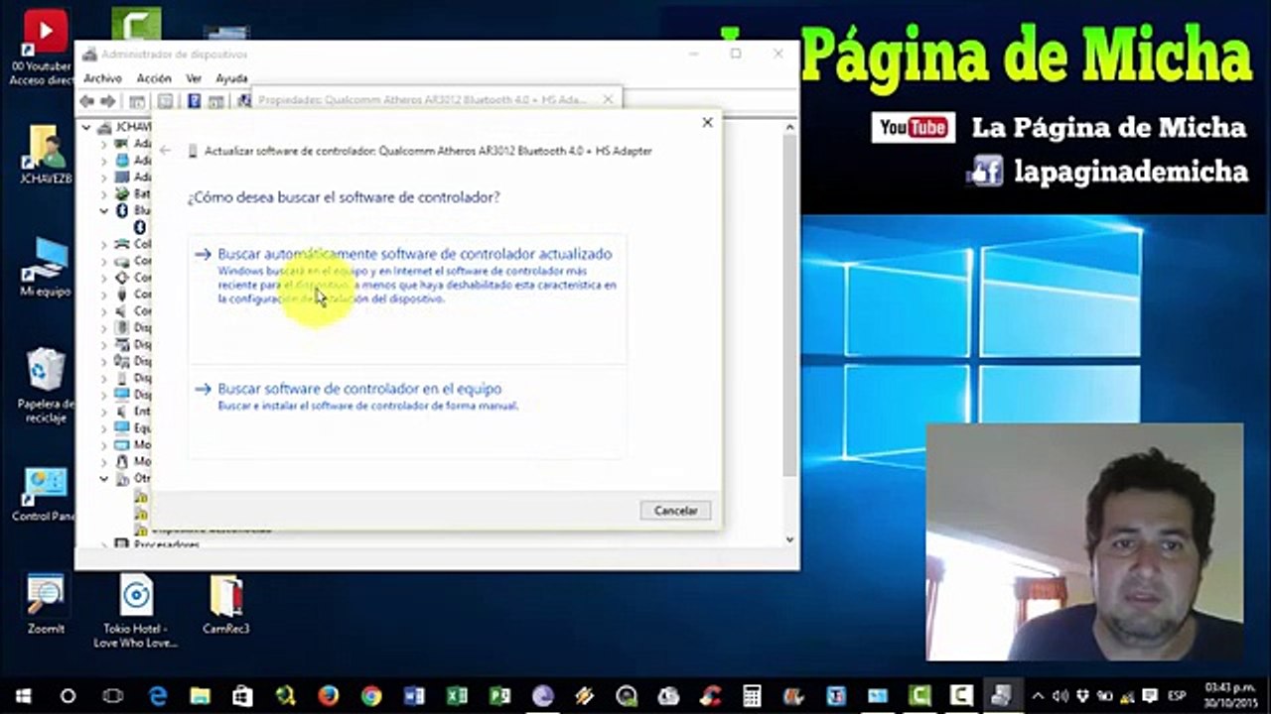Open the Ayuda menu in Device Manager
1271x714 pixels.
click(231, 78)
